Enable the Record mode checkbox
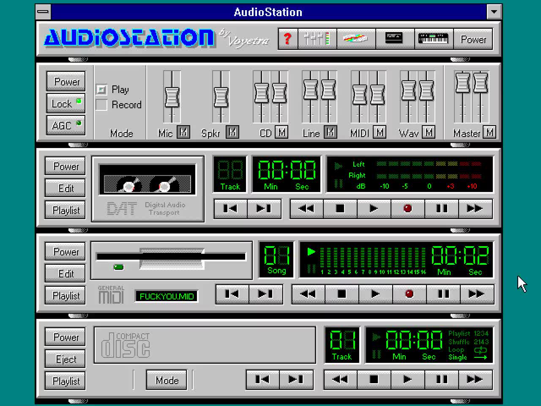The image size is (541, 406). pyautogui.click(x=101, y=105)
